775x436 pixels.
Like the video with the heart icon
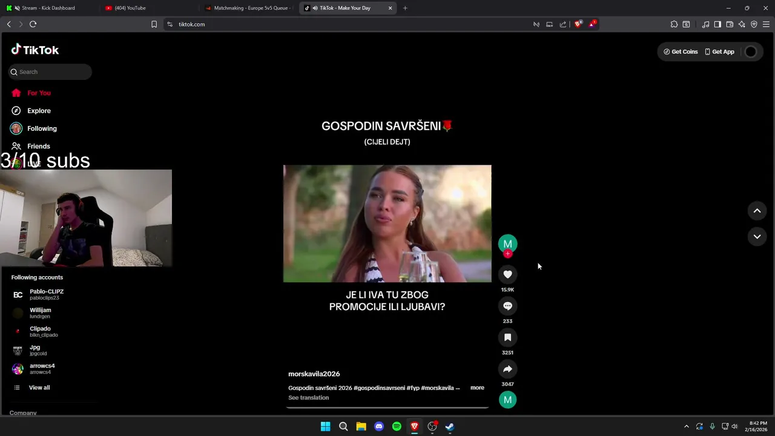tap(507, 274)
